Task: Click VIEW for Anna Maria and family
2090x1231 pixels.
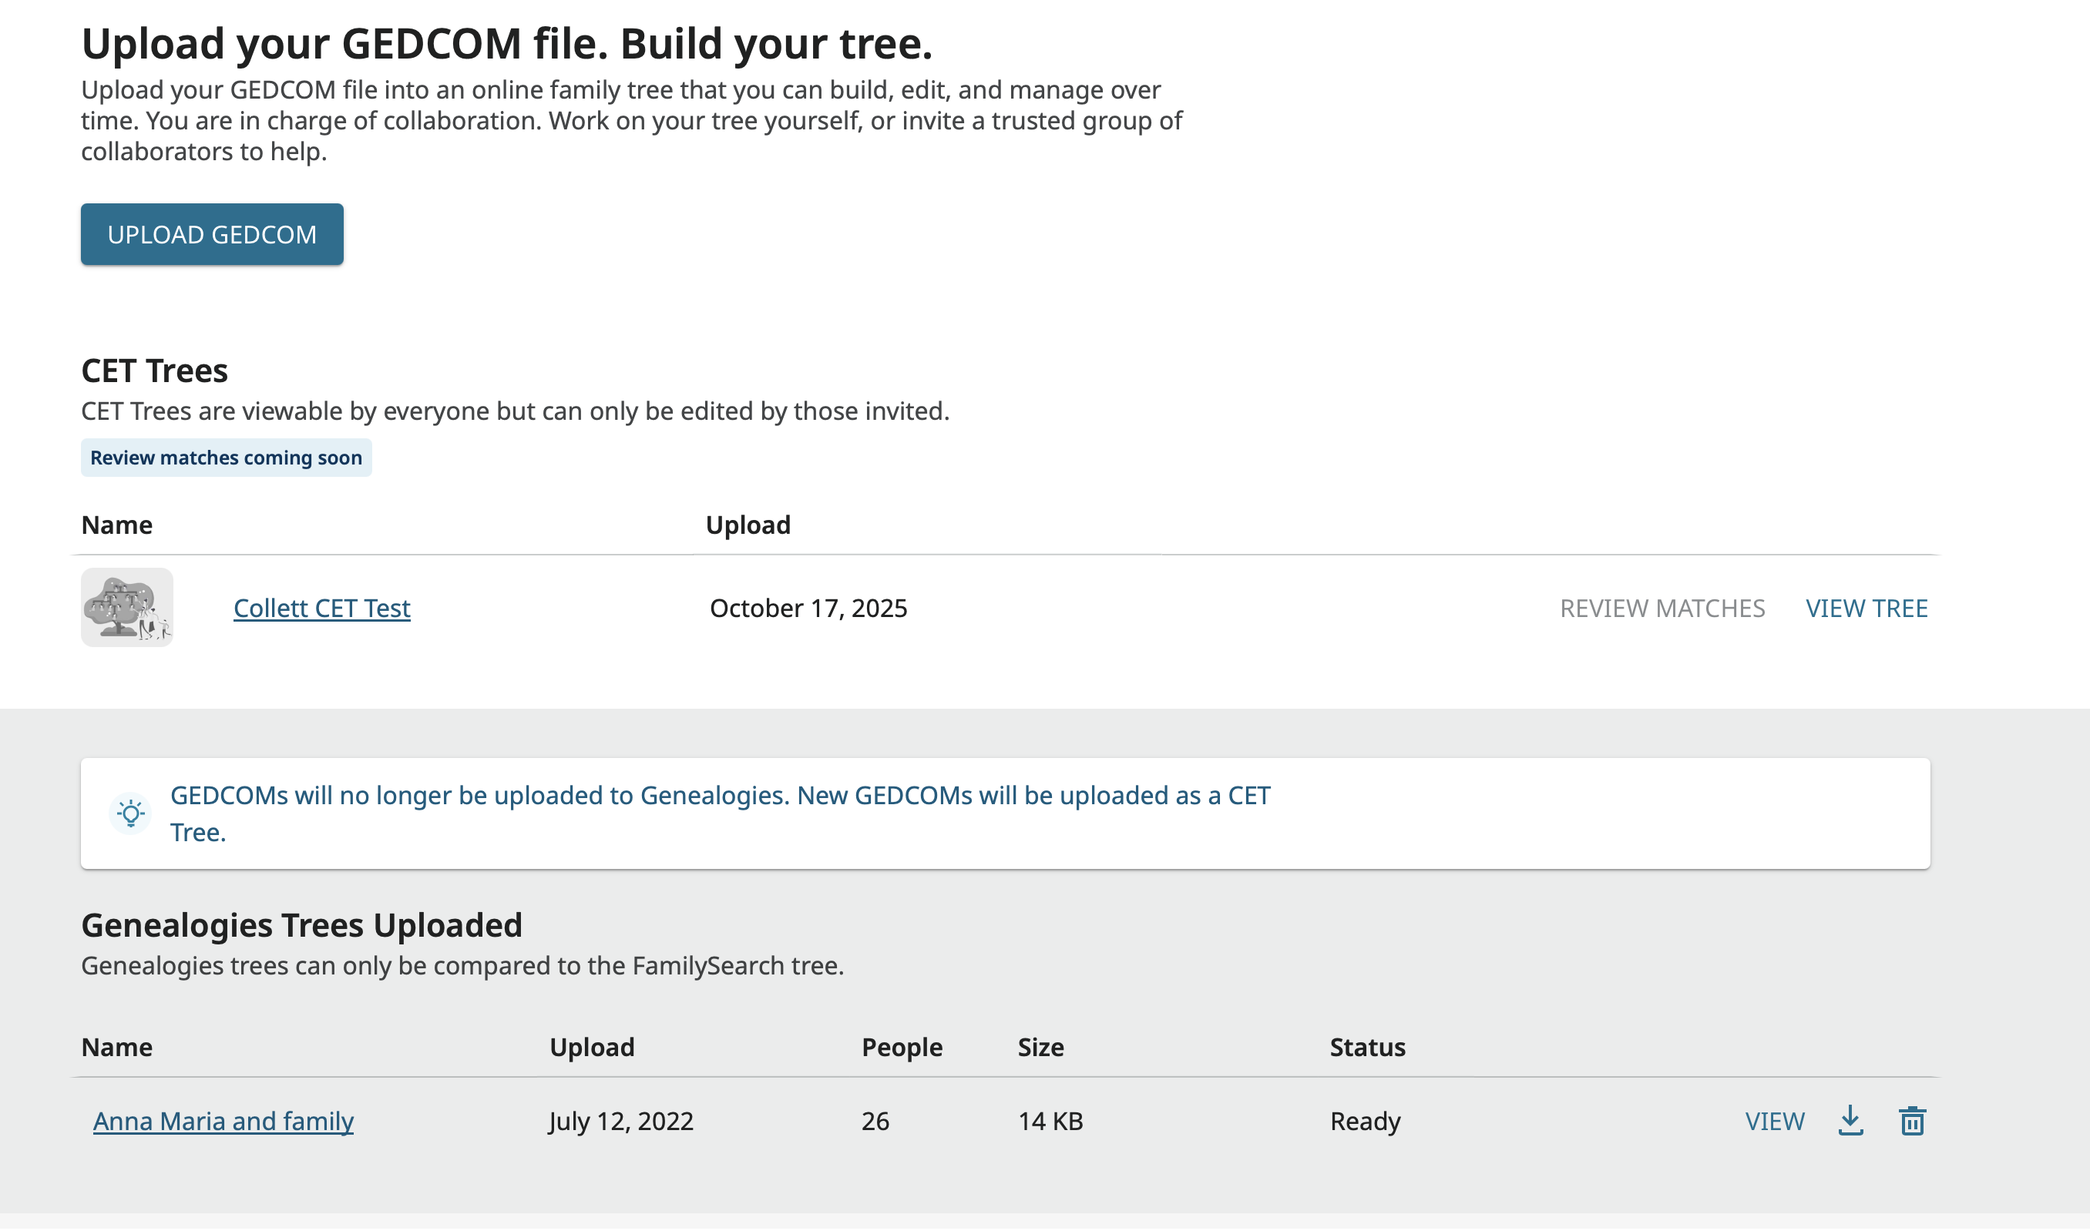Action: 1775,1122
